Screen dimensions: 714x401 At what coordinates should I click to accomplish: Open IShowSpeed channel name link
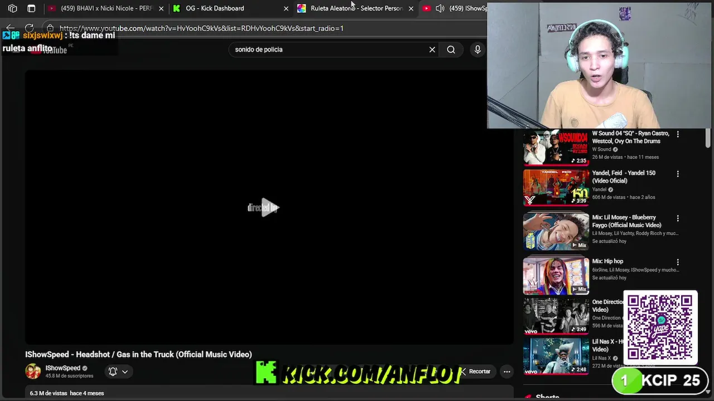(62, 368)
